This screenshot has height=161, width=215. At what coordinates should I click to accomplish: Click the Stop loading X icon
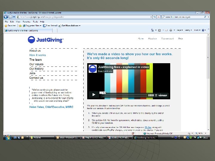[159, 17]
